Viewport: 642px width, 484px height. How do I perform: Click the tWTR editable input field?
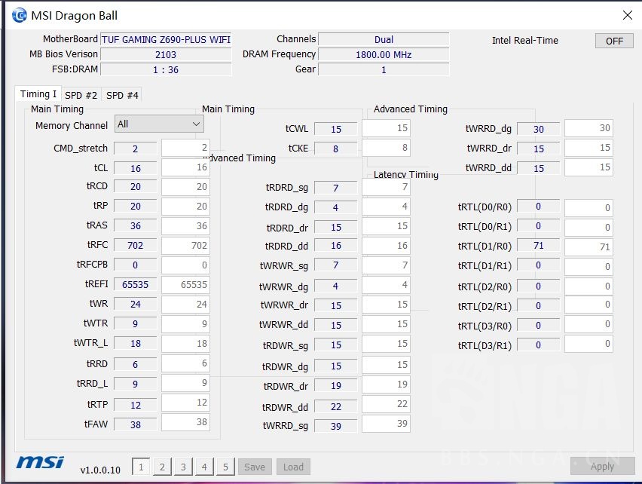pos(185,324)
